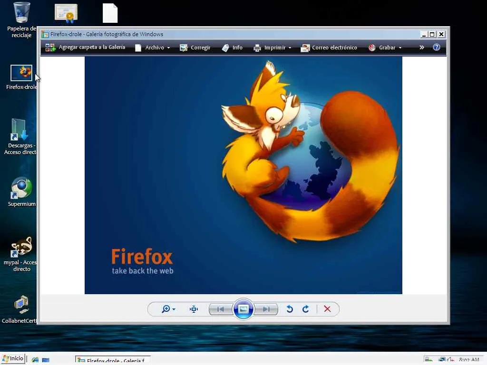Screen dimensions: 487x365
Task: Minimize the Photo Gallery window
Action: [x=424, y=34]
